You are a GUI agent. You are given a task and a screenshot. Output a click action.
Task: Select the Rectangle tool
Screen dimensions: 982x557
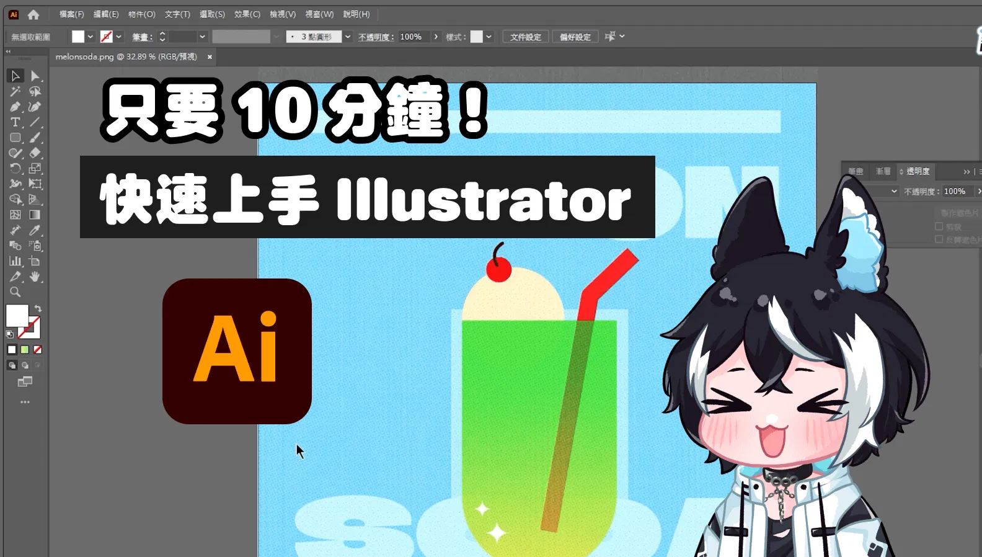point(15,138)
